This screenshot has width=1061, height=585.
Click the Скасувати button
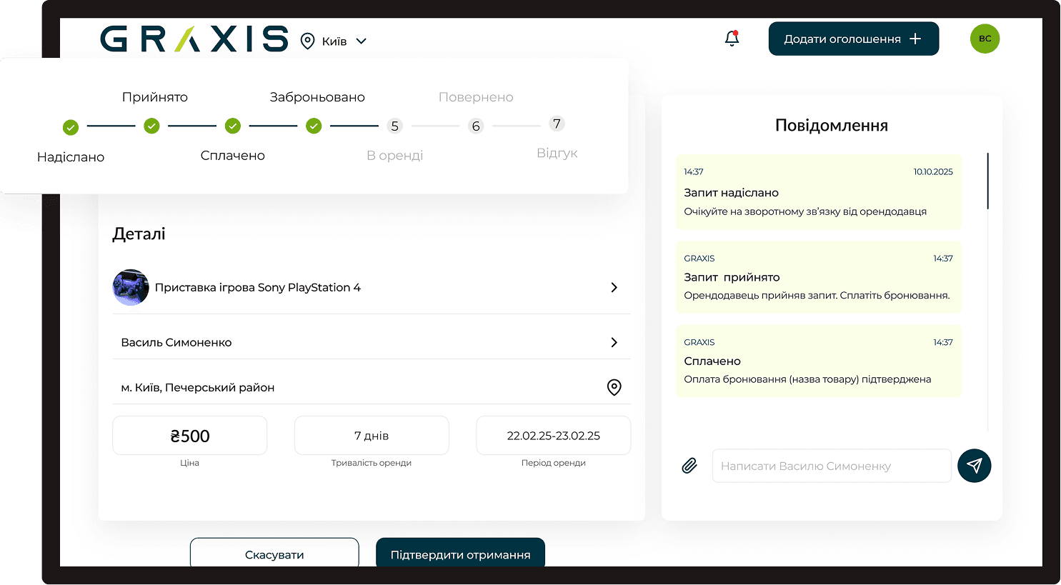[274, 554]
